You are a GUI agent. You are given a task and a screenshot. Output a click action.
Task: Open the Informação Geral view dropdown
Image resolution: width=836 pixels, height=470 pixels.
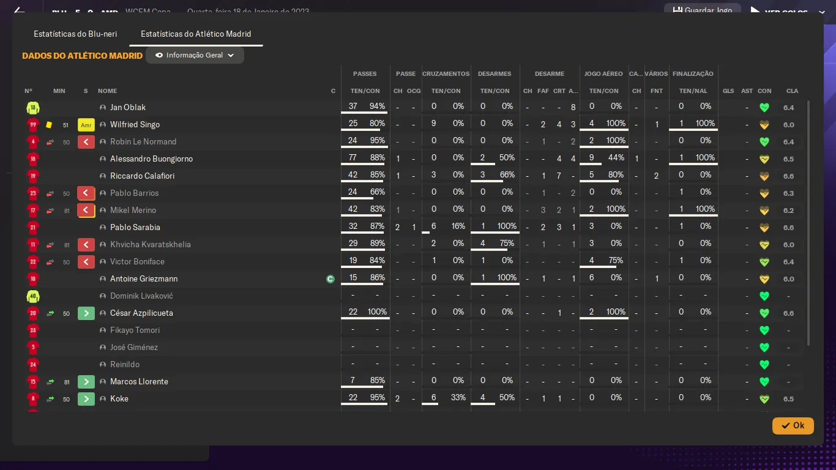click(195, 55)
